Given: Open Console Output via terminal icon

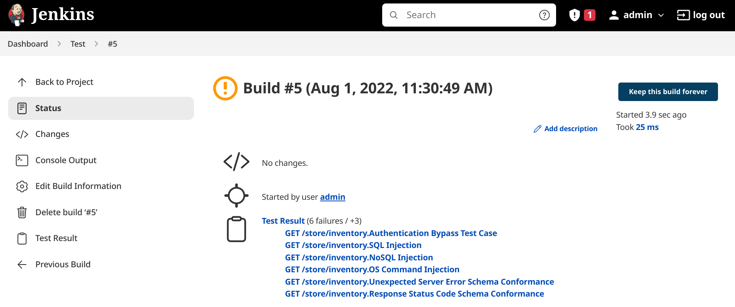Looking at the screenshot, I should pyautogui.click(x=22, y=160).
